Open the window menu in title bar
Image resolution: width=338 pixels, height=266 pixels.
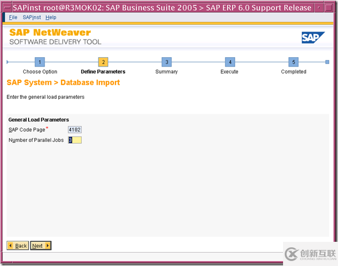pyautogui.click(x=8, y=8)
